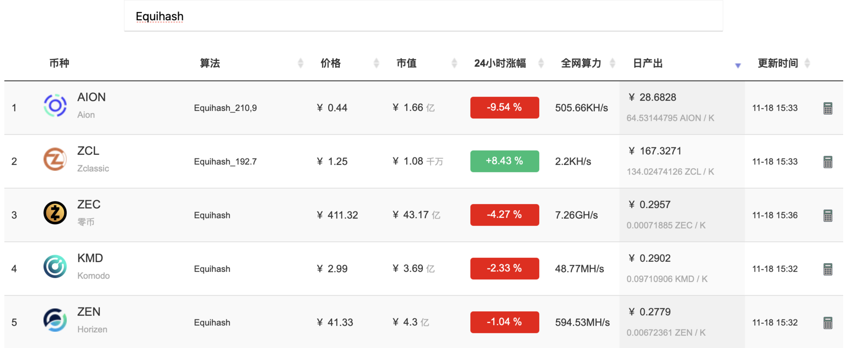Open calculator icon in KMD row
The height and width of the screenshot is (348, 845).
[x=827, y=269]
